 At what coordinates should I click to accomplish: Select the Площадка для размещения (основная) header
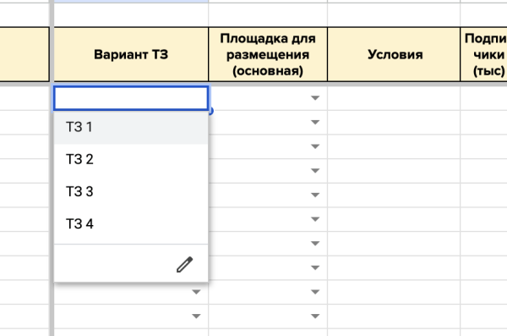point(268,54)
